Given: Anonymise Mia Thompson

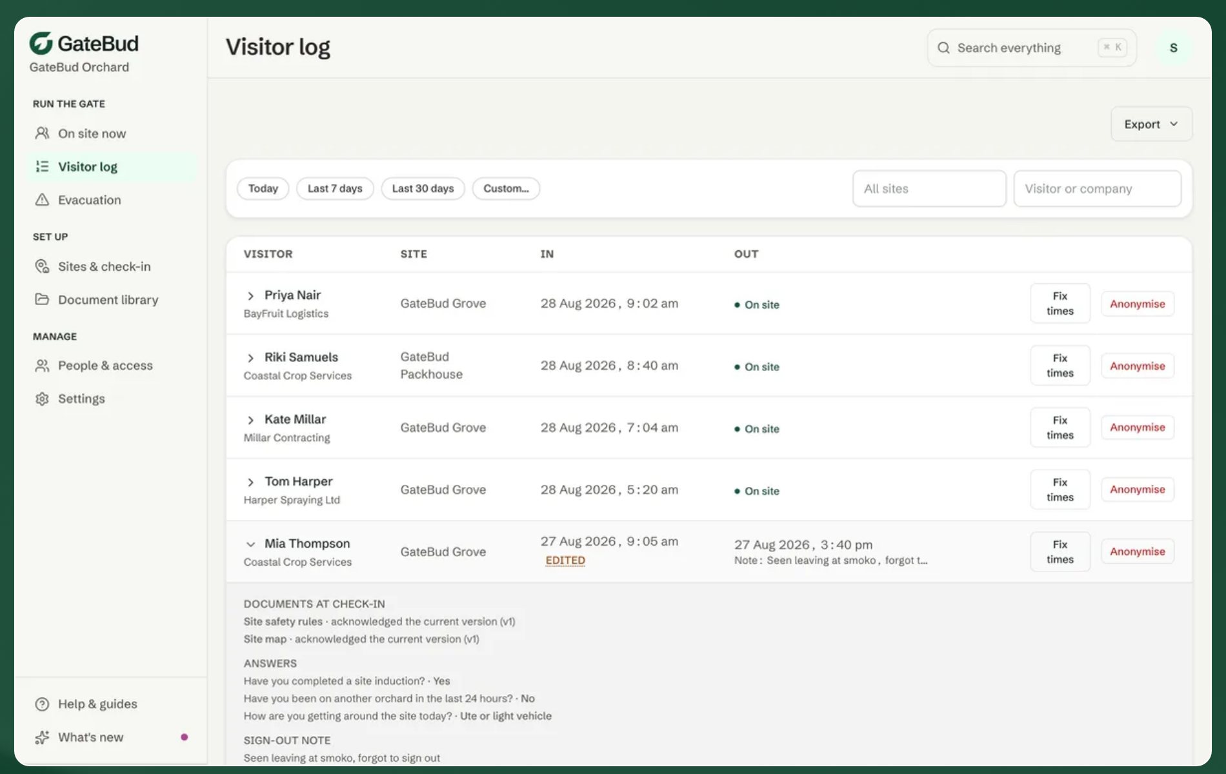Looking at the screenshot, I should point(1137,551).
